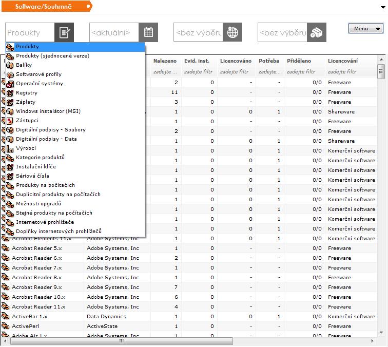This screenshot has height=347, width=388.
Task: Click the vertical scrollbar down arrow
Action: [381, 333]
